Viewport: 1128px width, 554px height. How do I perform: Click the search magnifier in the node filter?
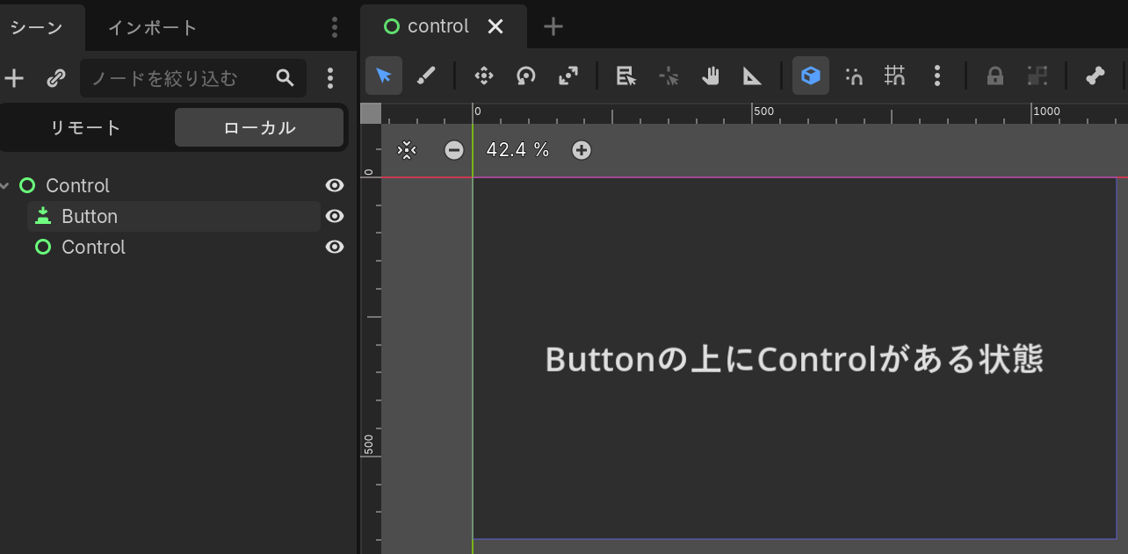(285, 78)
